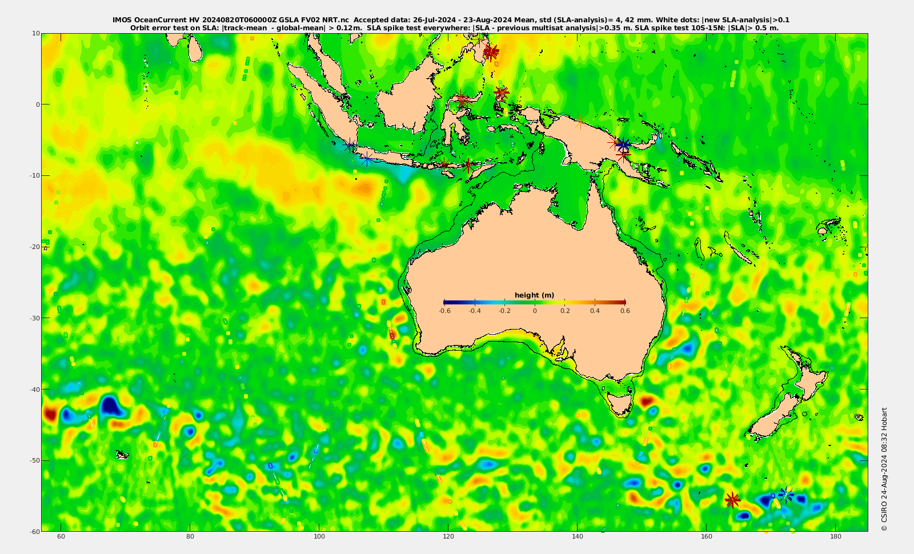Click the longitude axis label "100"
Image resolution: width=914 pixels, height=554 pixels.
click(319, 537)
